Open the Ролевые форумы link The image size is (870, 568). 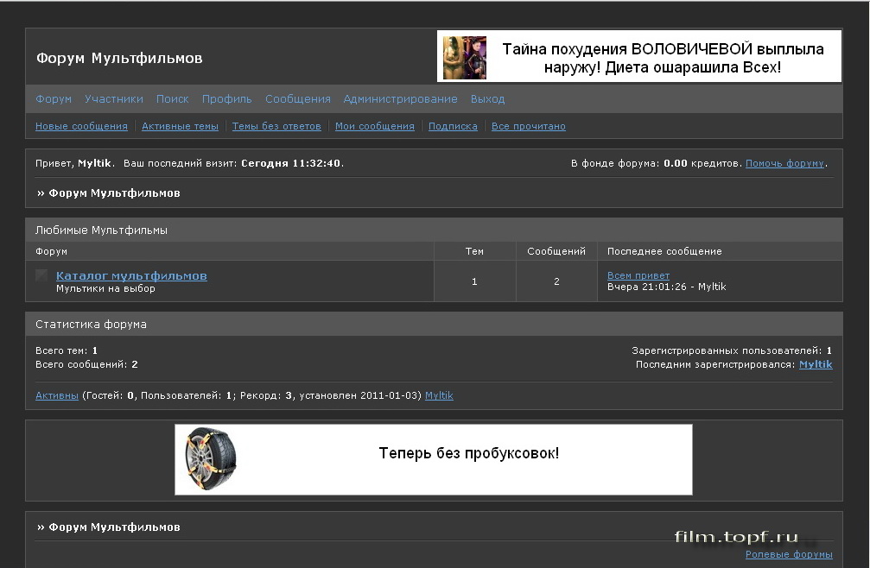pos(788,553)
